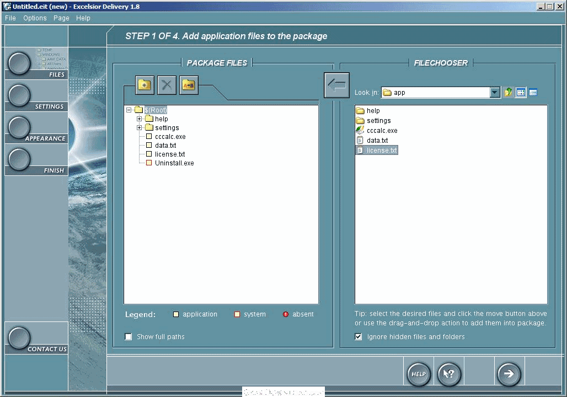
Task: Select license.txt in the package tree
Action: tap(170, 154)
